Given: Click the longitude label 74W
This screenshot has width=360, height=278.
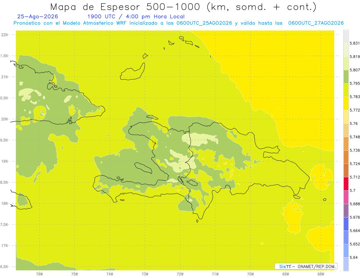Looking at the screenshot, I should tap(109, 274).
